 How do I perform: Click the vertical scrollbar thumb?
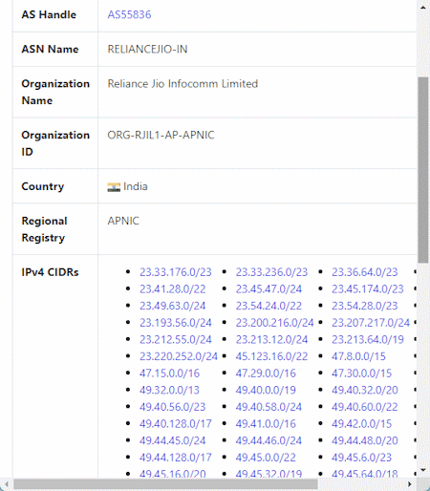pos(423,170)
